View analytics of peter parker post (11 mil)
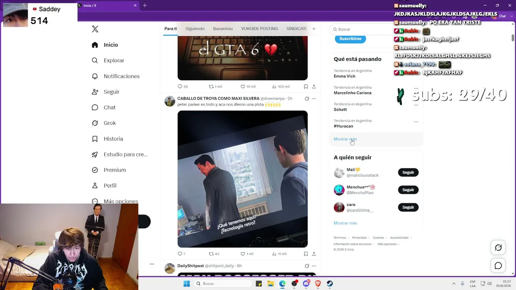Screen dimensions: 516x290 (x=279, y=254)
